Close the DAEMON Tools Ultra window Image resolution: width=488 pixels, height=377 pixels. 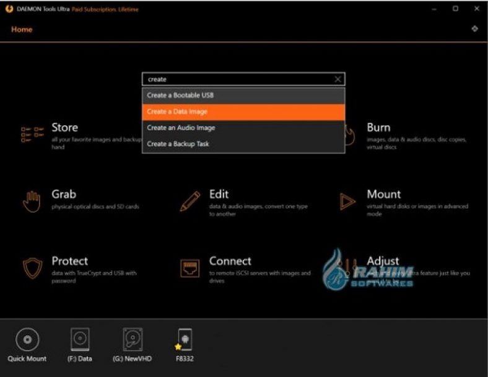tap(476, 9)
